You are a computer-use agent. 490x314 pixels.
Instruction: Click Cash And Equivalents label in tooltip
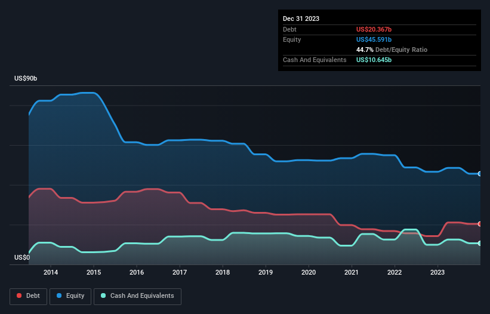point(315,60)
